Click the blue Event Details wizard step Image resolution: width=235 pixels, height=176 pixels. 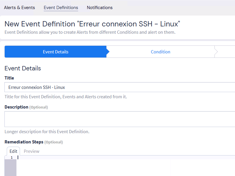tap(56, 52)
